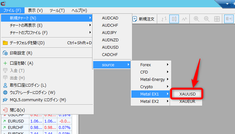235x134 pixels.
Task: Expand the Crypto symbol group
Action: (151, 87)
